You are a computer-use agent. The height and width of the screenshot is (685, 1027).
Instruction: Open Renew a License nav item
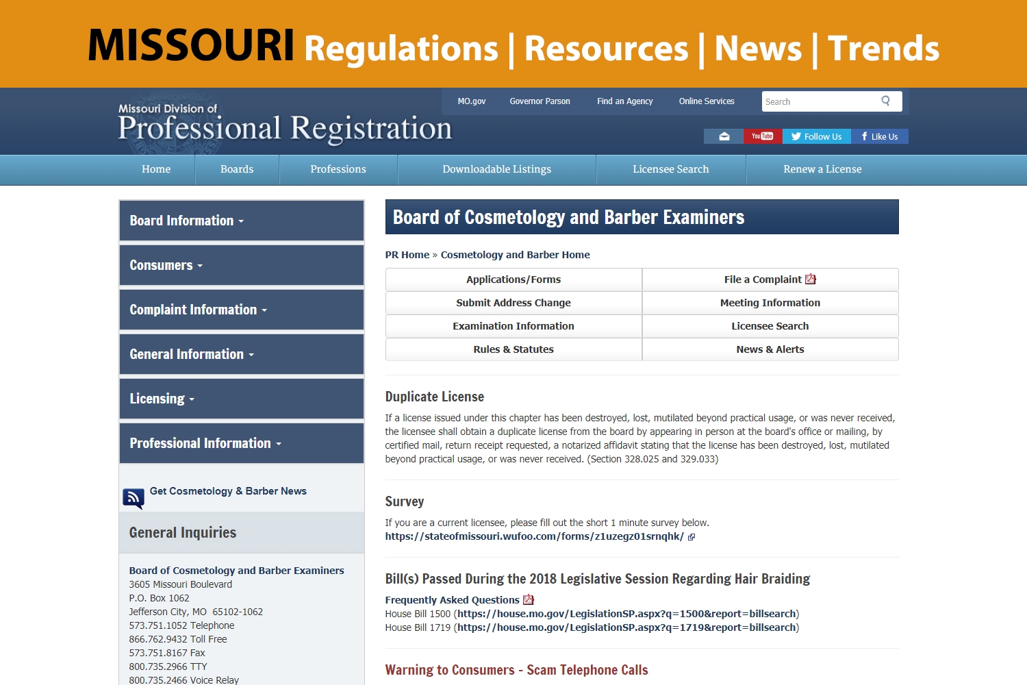822,169
